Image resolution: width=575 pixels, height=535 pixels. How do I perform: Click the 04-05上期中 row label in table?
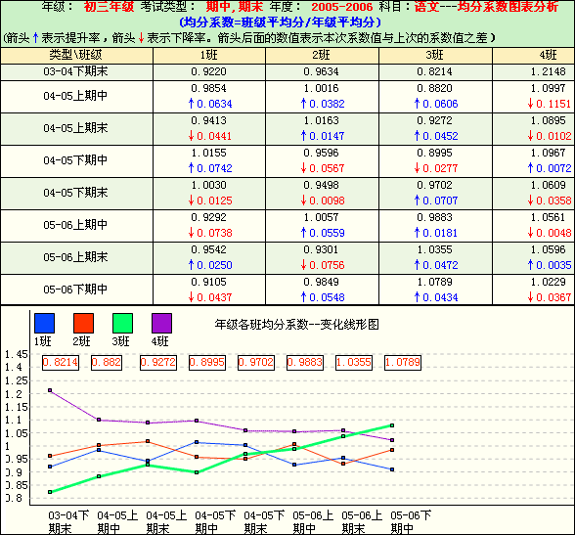point(75,96)
